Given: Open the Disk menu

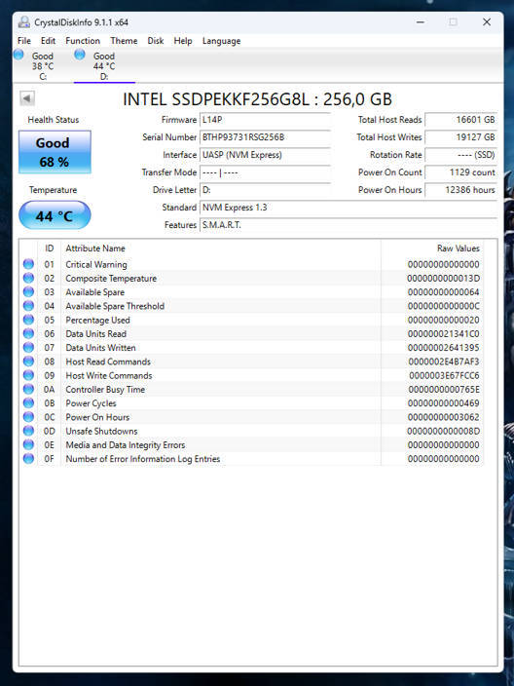Looking at the screenshot, I should (155, 41).
